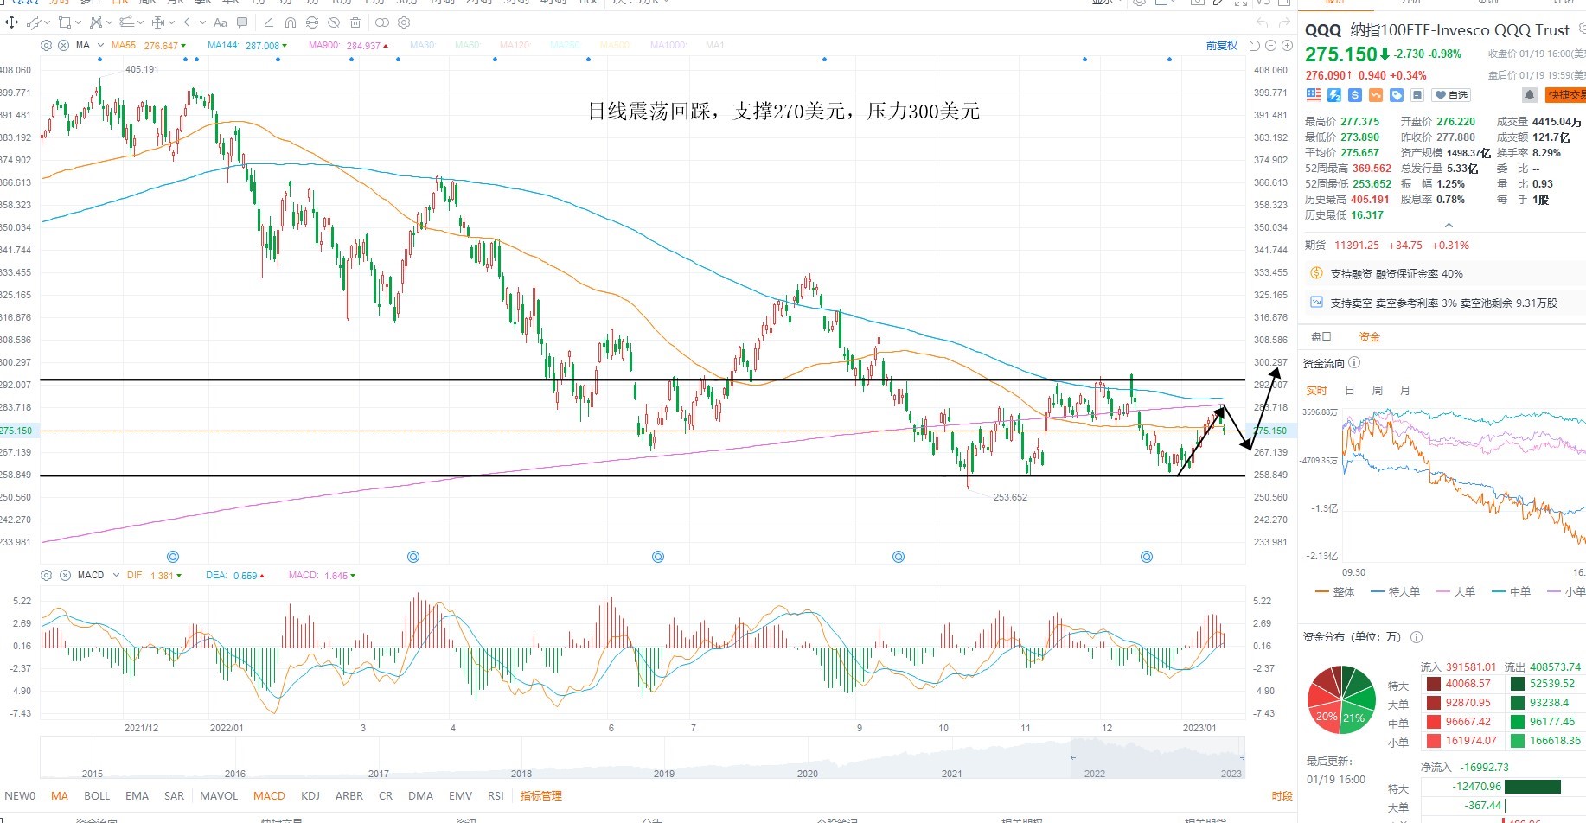Click the US flag market icon

(1314, 94)
